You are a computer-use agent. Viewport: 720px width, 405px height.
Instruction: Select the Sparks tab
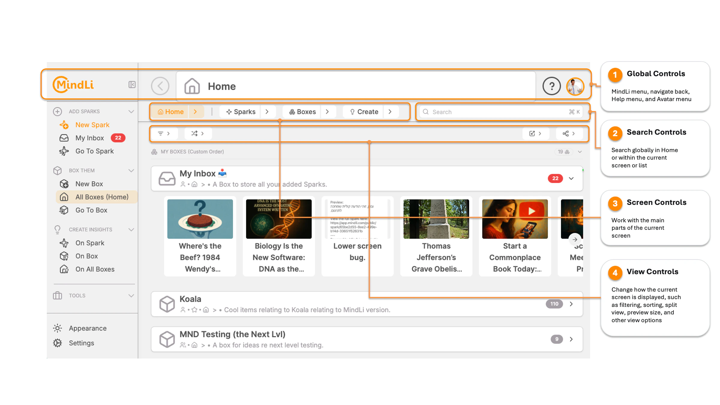(x=241, y=112)
